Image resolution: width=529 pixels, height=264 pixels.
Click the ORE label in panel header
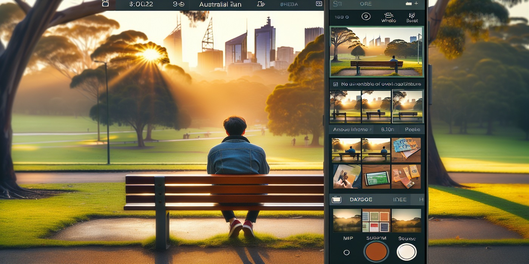click(365, 4)
